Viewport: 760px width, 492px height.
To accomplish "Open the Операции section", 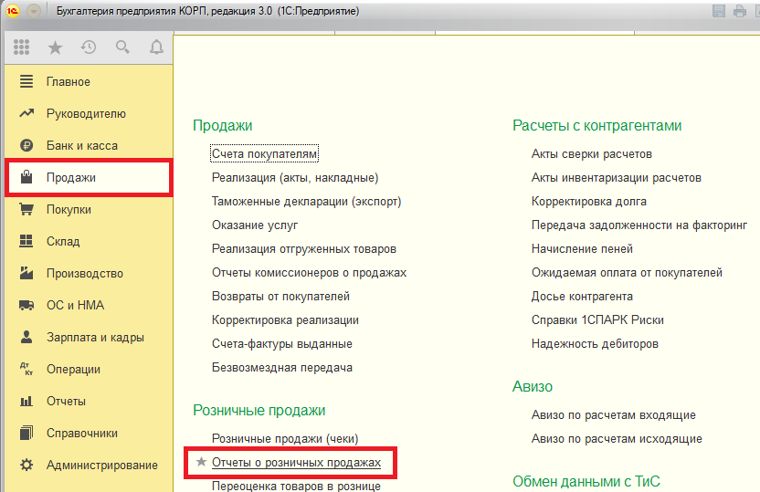I will 73,370.
